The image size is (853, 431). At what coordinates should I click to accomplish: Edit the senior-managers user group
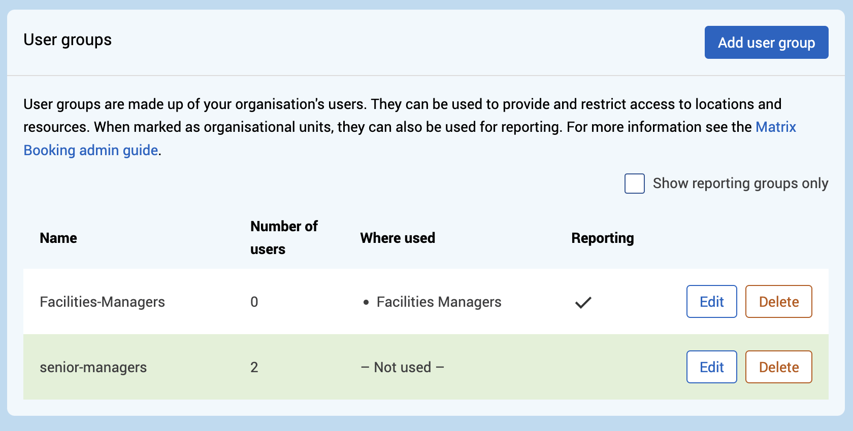(x=711, y=367)
